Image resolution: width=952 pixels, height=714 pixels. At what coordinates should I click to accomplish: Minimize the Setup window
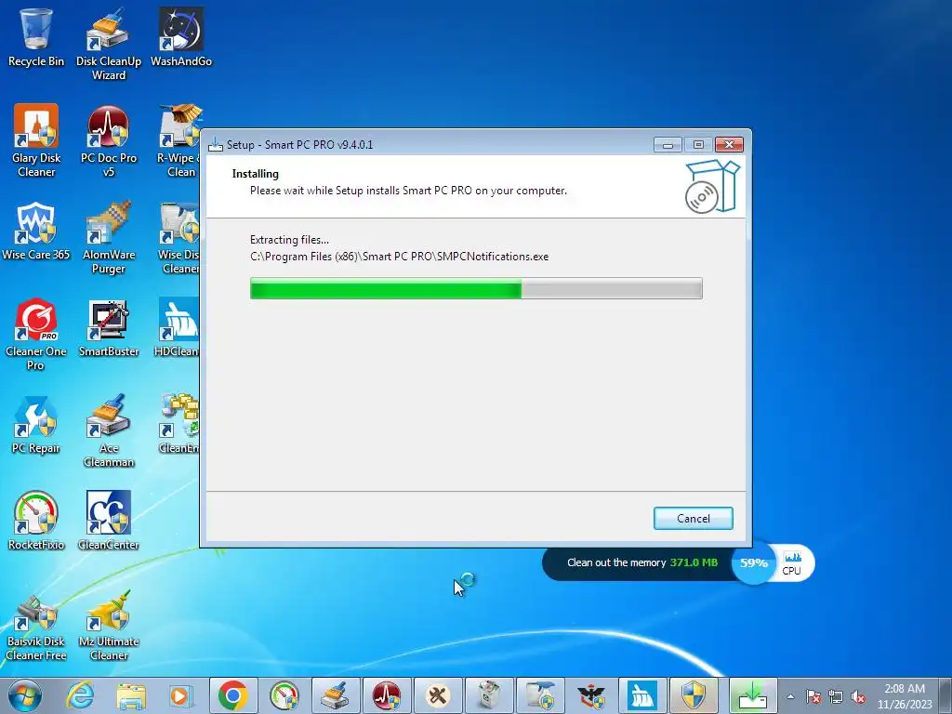(668, 144)
